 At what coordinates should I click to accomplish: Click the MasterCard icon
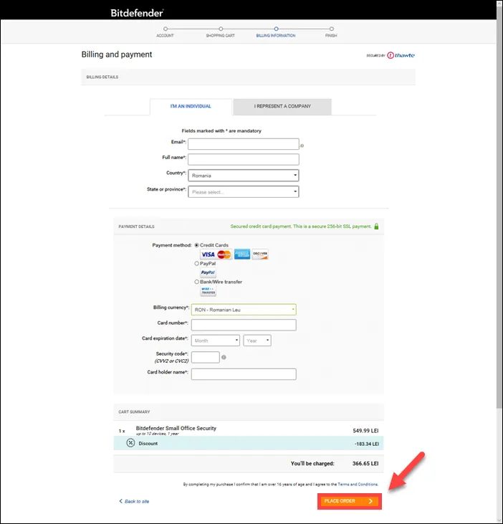coord(224,254)
